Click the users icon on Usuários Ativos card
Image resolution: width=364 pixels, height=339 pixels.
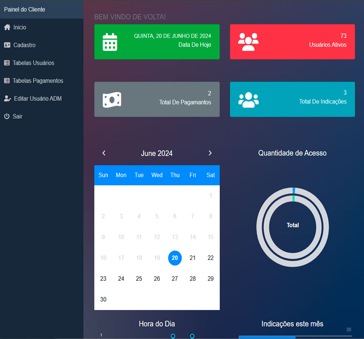248,42
